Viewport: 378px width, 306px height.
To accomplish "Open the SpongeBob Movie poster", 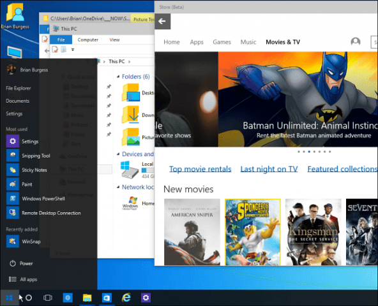I will point(253,232).
